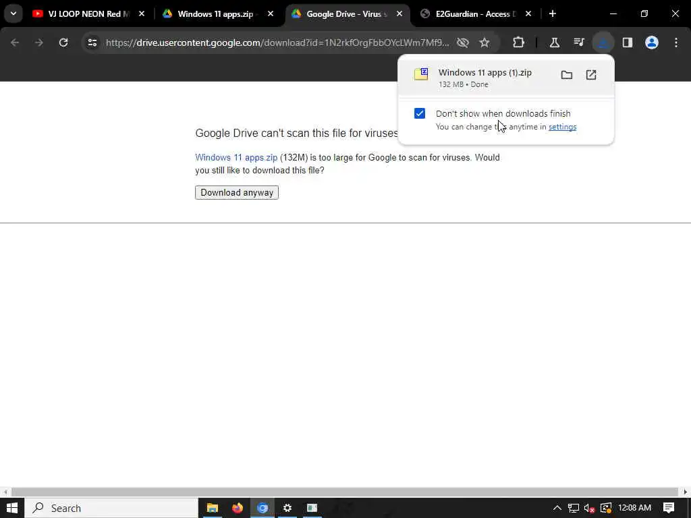
Task: Switch to VJ LOOP NEON Red YouTube tab
Action: pos(88,14)
